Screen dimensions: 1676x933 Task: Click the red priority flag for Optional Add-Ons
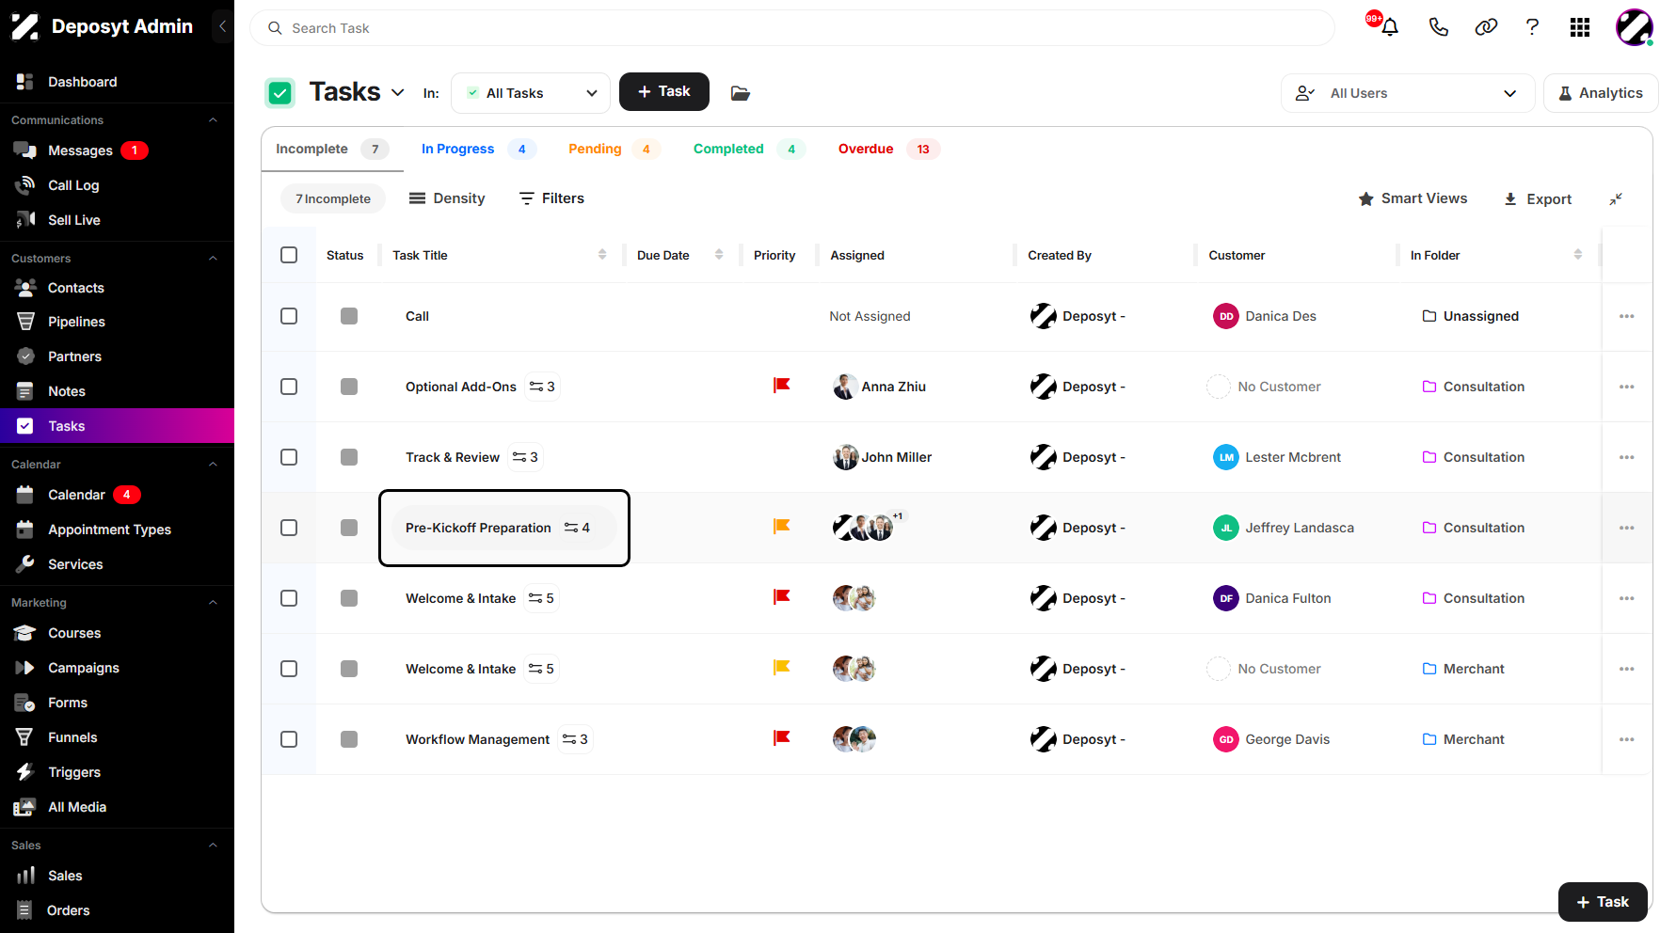(x=781, y=386)
